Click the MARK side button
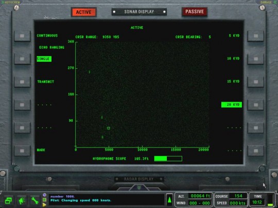278x208 pixels. pos(22,150)
